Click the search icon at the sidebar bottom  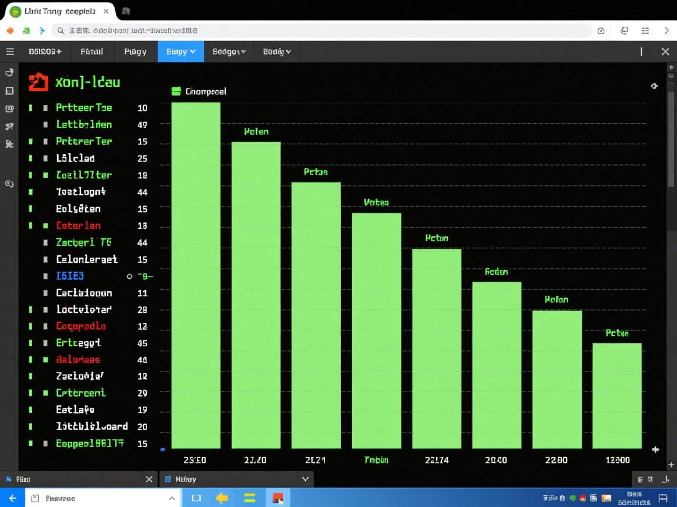click(9, 184)
